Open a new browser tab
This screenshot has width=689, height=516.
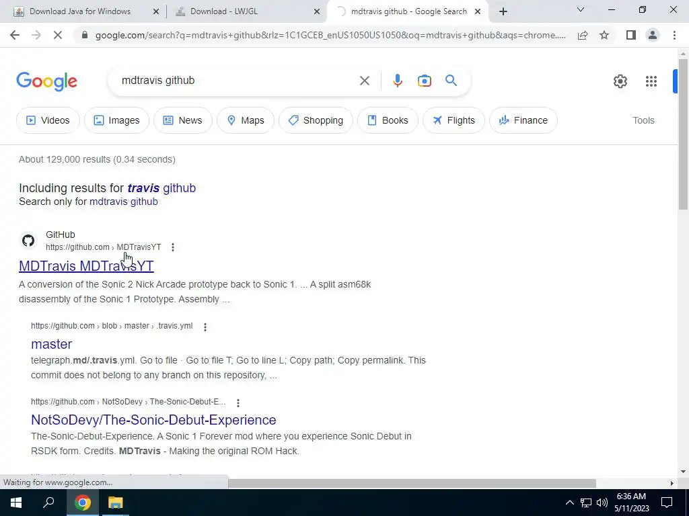coord(503,12)
